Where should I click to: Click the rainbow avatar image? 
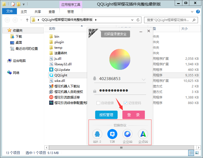[120, 59]
